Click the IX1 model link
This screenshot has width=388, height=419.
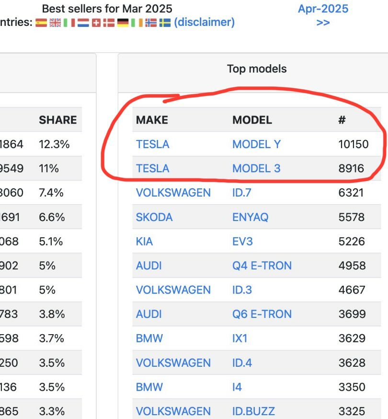tap(240, 338)
